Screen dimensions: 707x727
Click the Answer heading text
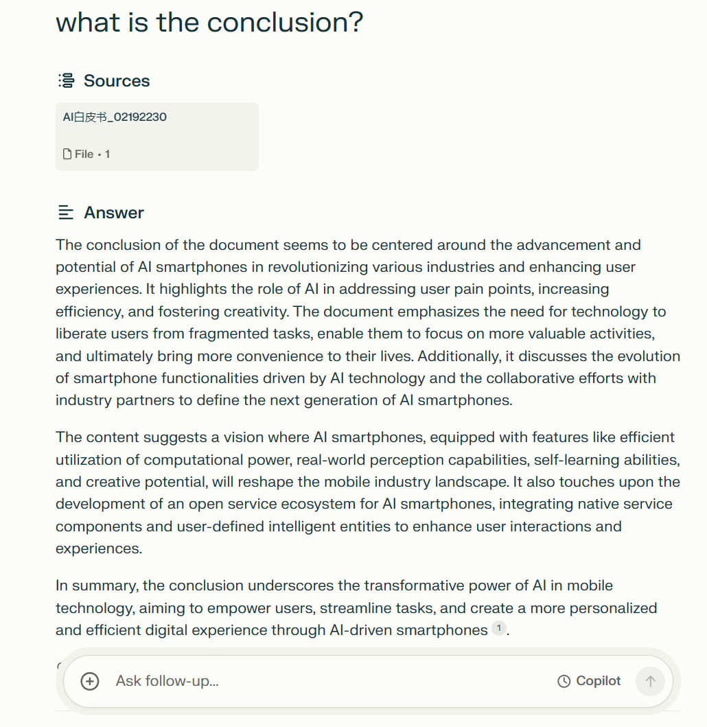coord(114,213)
